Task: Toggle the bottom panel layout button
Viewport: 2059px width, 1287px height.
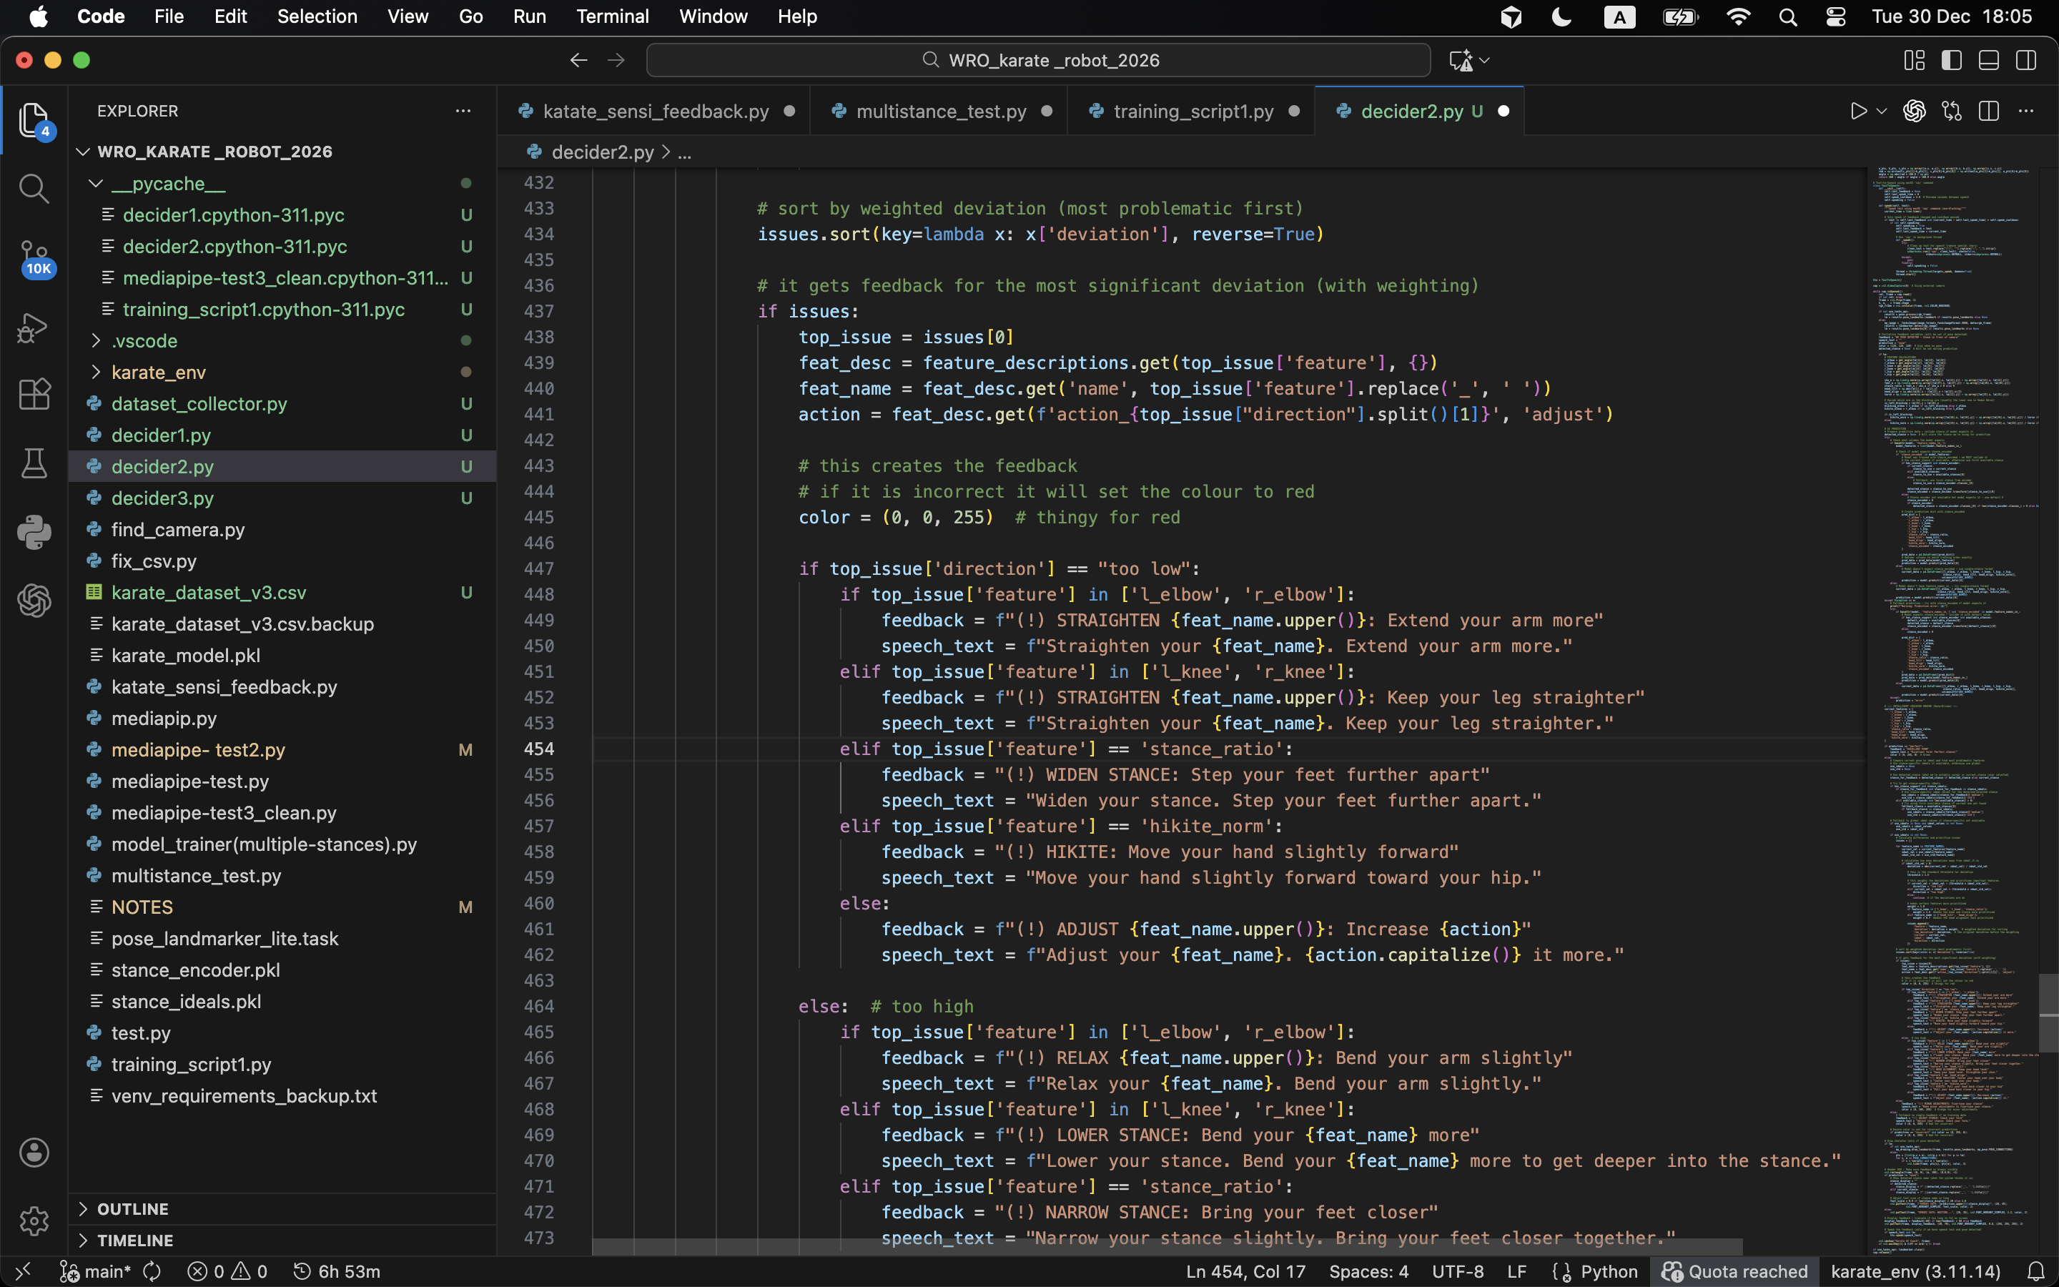Action: 1988,61
